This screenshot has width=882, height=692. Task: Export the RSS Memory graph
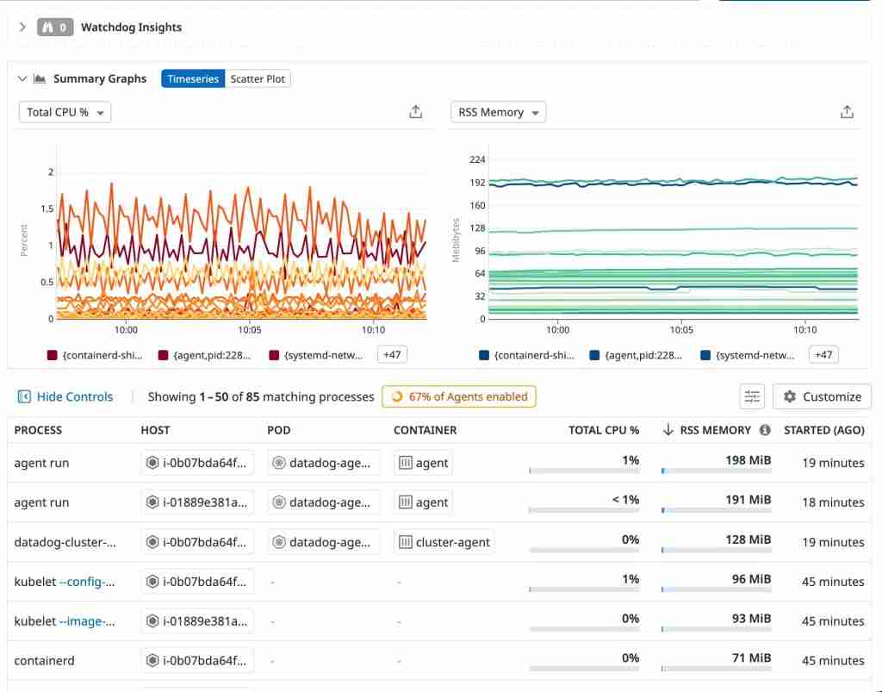[x=847, y=112]
